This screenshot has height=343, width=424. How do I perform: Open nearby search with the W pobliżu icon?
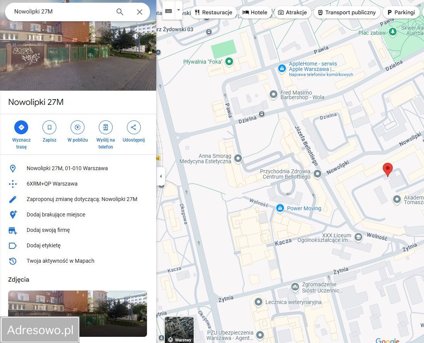pos(78,127)
